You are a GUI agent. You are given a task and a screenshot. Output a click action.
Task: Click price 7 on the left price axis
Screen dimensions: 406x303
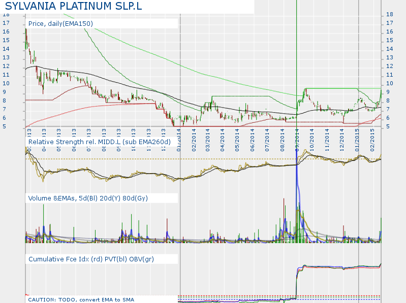[x=5, y=109]
